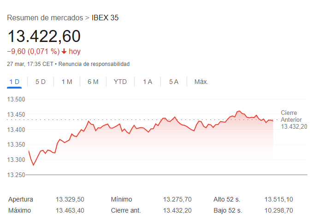Click the Máximo value 13.463,40
Image resolution: width=318 pixels, height=220 pixels.
70,210
